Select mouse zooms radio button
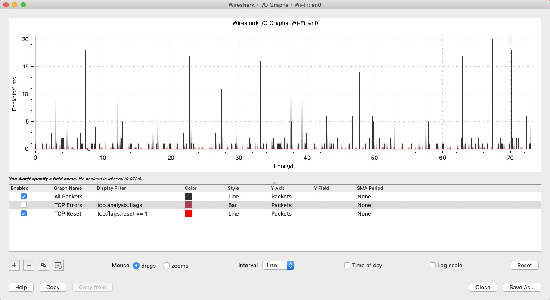The image size is (550, 300). [x=166, y=266]
